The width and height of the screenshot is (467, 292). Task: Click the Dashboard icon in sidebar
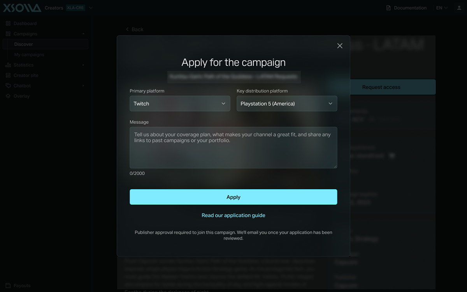[8, 23]
